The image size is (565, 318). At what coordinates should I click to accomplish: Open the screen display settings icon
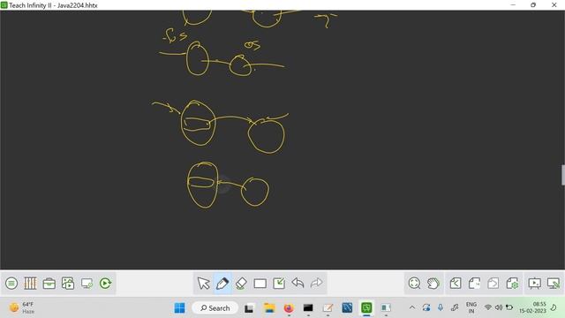tap(87, 284)
